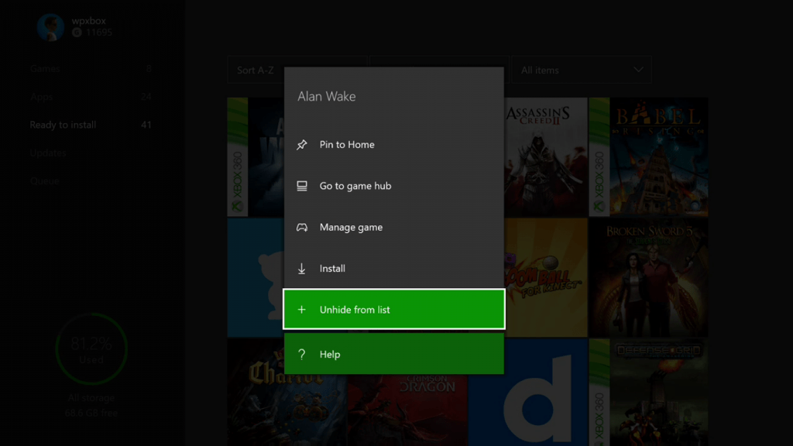Select the Babel Rising game tile
The height and width of the screenshot is (446, 793).
[x=649, y=156]
